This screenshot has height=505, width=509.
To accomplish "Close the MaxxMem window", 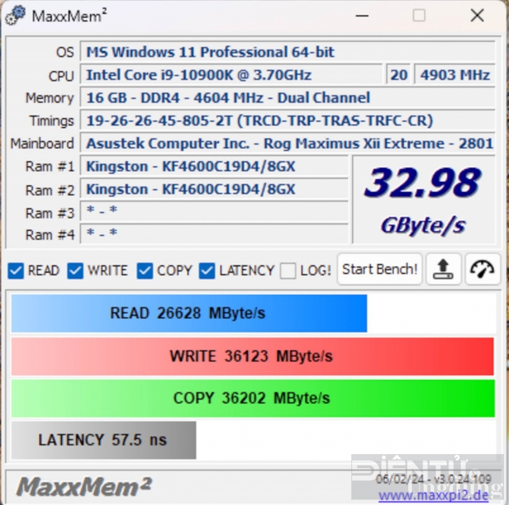I will [x=477, y=15].
